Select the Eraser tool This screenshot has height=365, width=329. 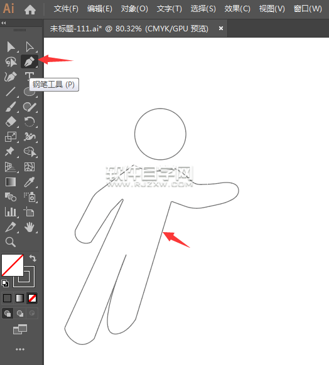click(x=11, y=122)
